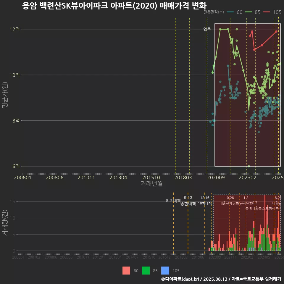
Task: Click the '거래년월' x-axis title
Action: click(x=151, y=183)
